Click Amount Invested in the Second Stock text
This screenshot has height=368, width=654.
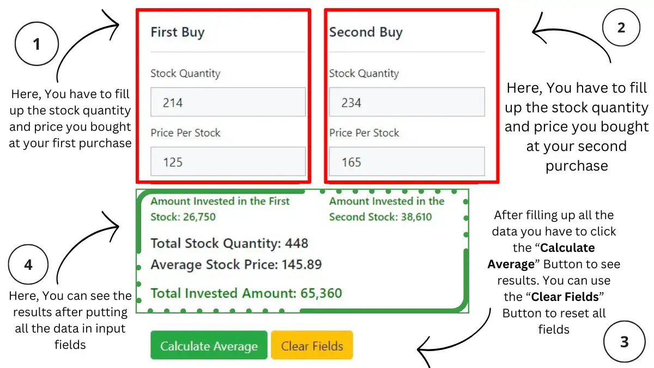(387, 209)
